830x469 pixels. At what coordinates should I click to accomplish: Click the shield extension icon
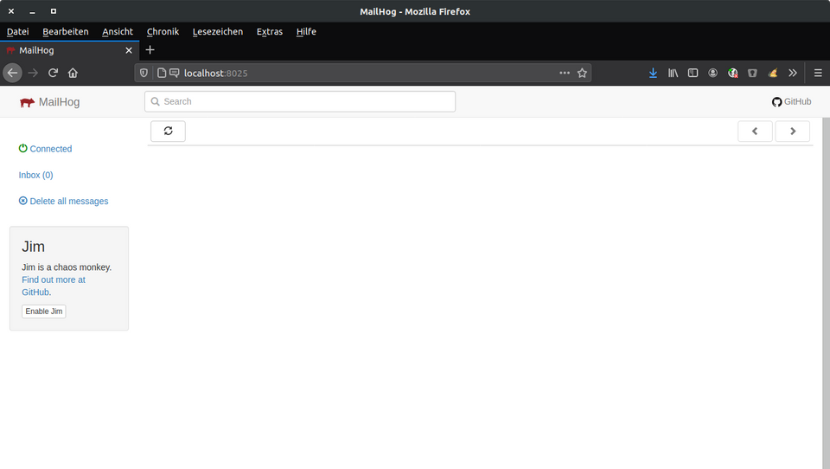752,74
